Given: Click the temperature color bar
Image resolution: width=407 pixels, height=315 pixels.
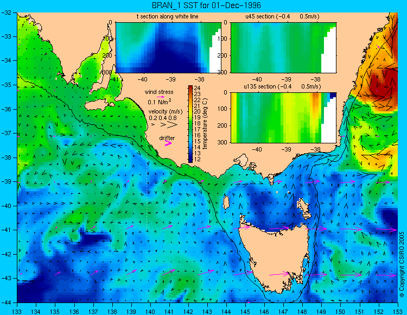Looking at the screenshot, I should [190, 124].
